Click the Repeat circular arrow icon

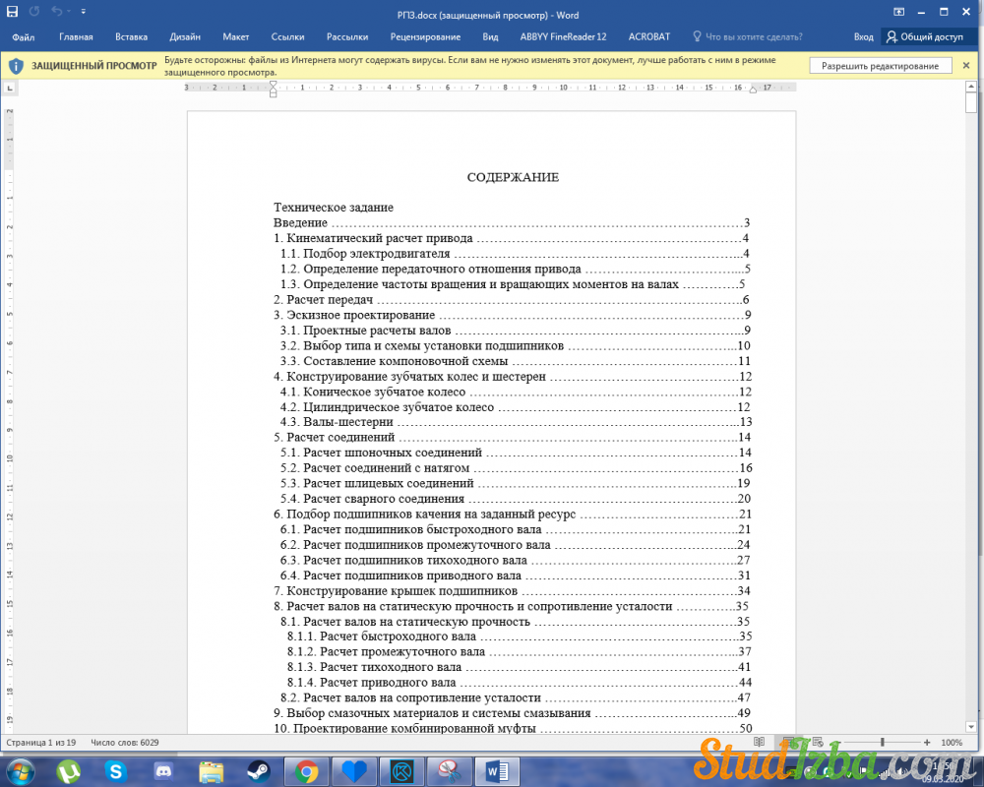tap(33, 11)
